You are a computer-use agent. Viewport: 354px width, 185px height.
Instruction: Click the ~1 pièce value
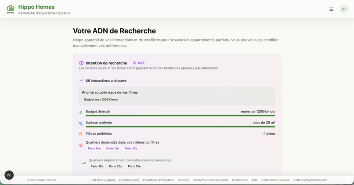pos(268,134)
